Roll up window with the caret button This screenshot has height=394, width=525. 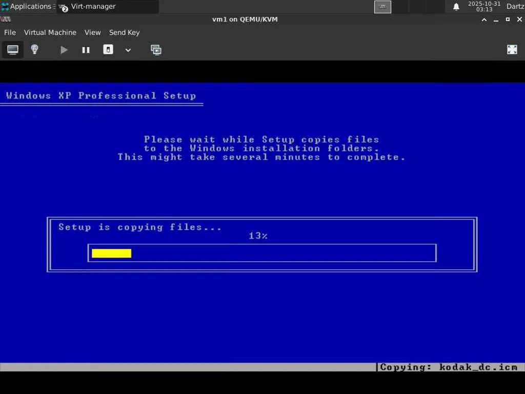484,19
